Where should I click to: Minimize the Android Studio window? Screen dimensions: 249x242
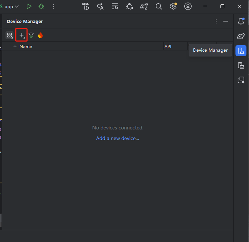205,6
